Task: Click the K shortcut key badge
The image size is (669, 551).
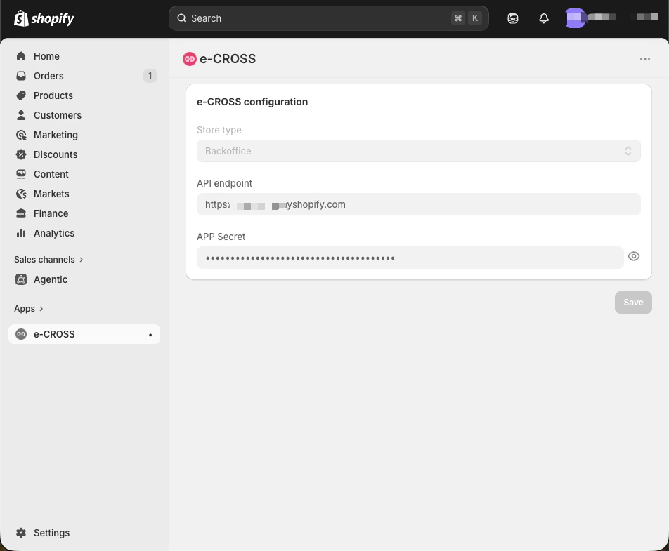Action: pyautogui.click(x=475, y=18)
